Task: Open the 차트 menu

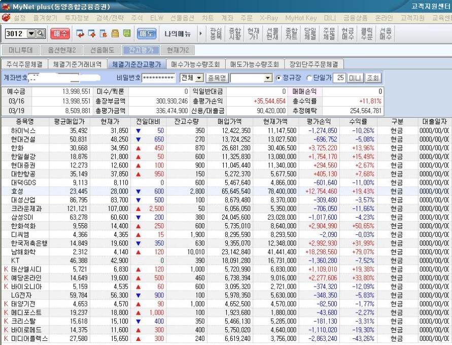Action: 207,18
